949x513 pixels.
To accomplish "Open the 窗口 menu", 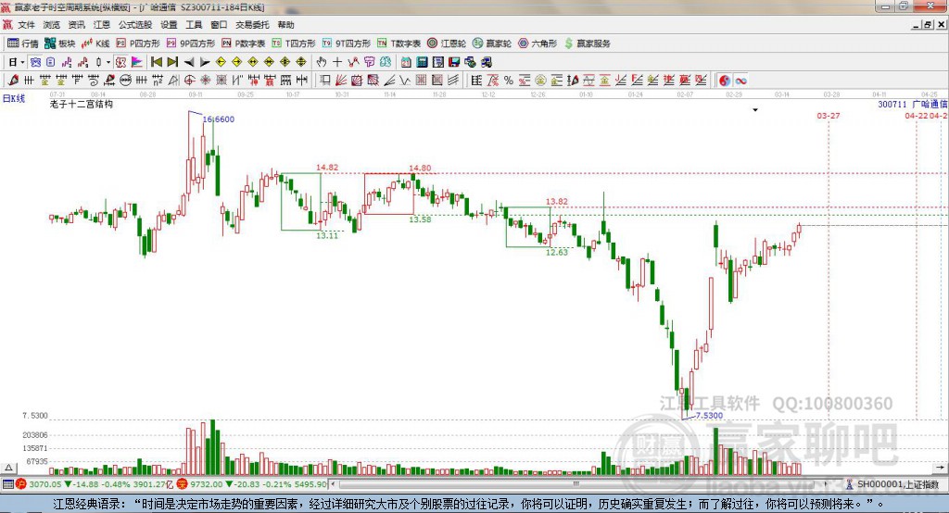I will (219, 25).
